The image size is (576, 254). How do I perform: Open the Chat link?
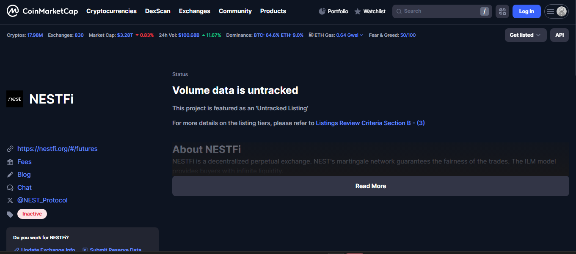tap(25, 188)
